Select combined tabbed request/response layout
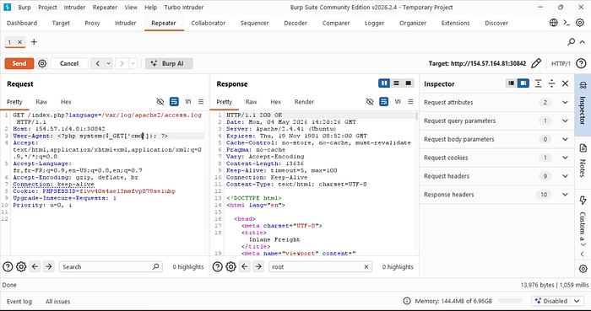The image size is (591, 311). 408,83
